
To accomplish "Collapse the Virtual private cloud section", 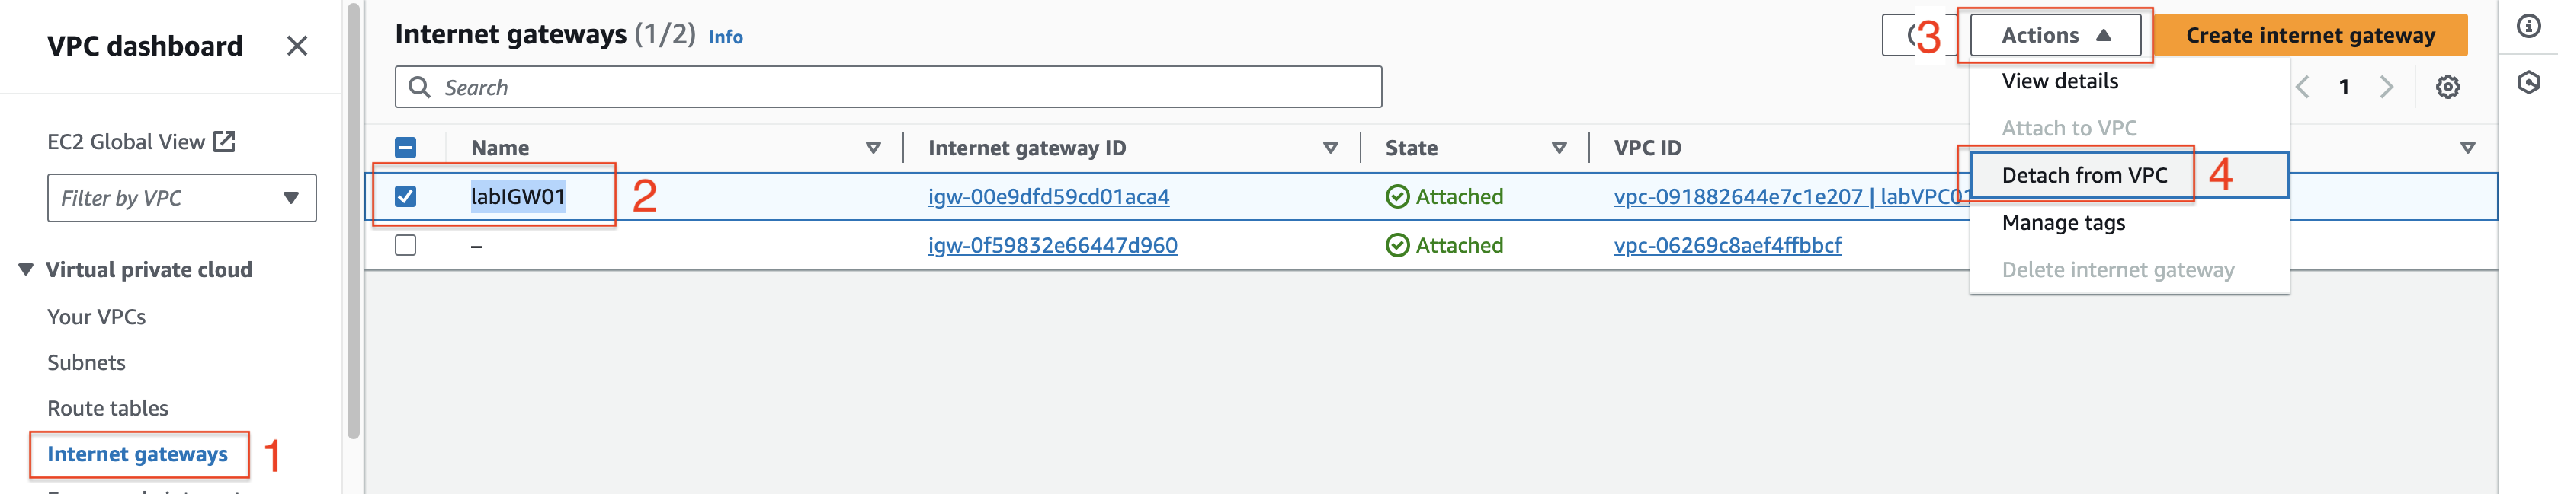I will point(26,269).
